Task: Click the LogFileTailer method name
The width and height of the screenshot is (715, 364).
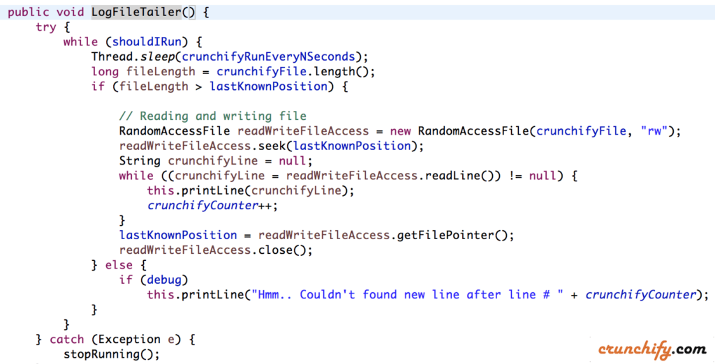Action: [x=136, y=13]
